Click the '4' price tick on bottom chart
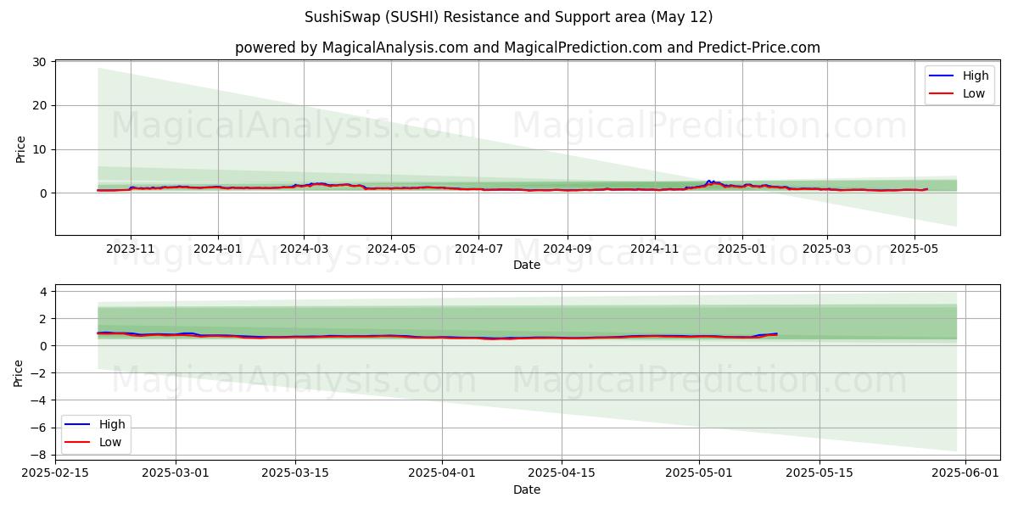Viewport: 1018px width, 509px height. [x=44, y=292]
